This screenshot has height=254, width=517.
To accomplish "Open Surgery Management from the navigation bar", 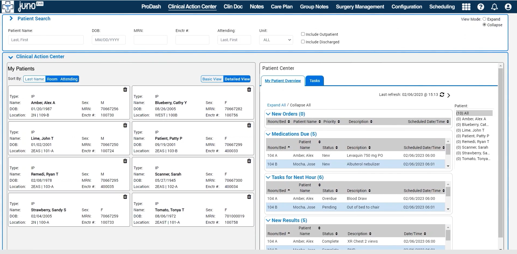I will (x=359, y=7).
